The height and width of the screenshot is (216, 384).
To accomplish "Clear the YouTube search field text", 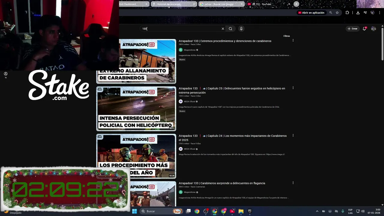I will click(223, 29).
